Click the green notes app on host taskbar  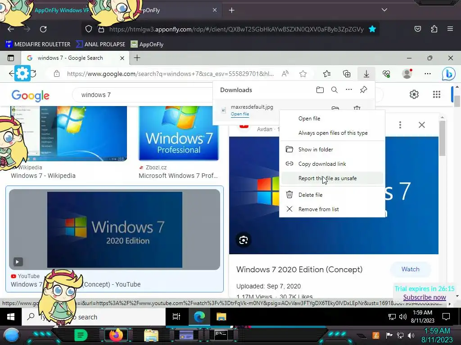point(81,335)
